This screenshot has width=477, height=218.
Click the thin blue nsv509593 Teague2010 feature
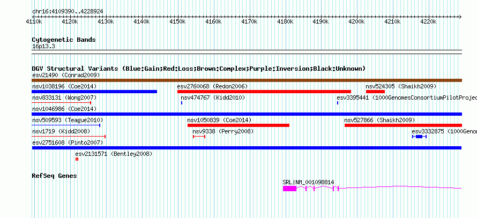66,125
